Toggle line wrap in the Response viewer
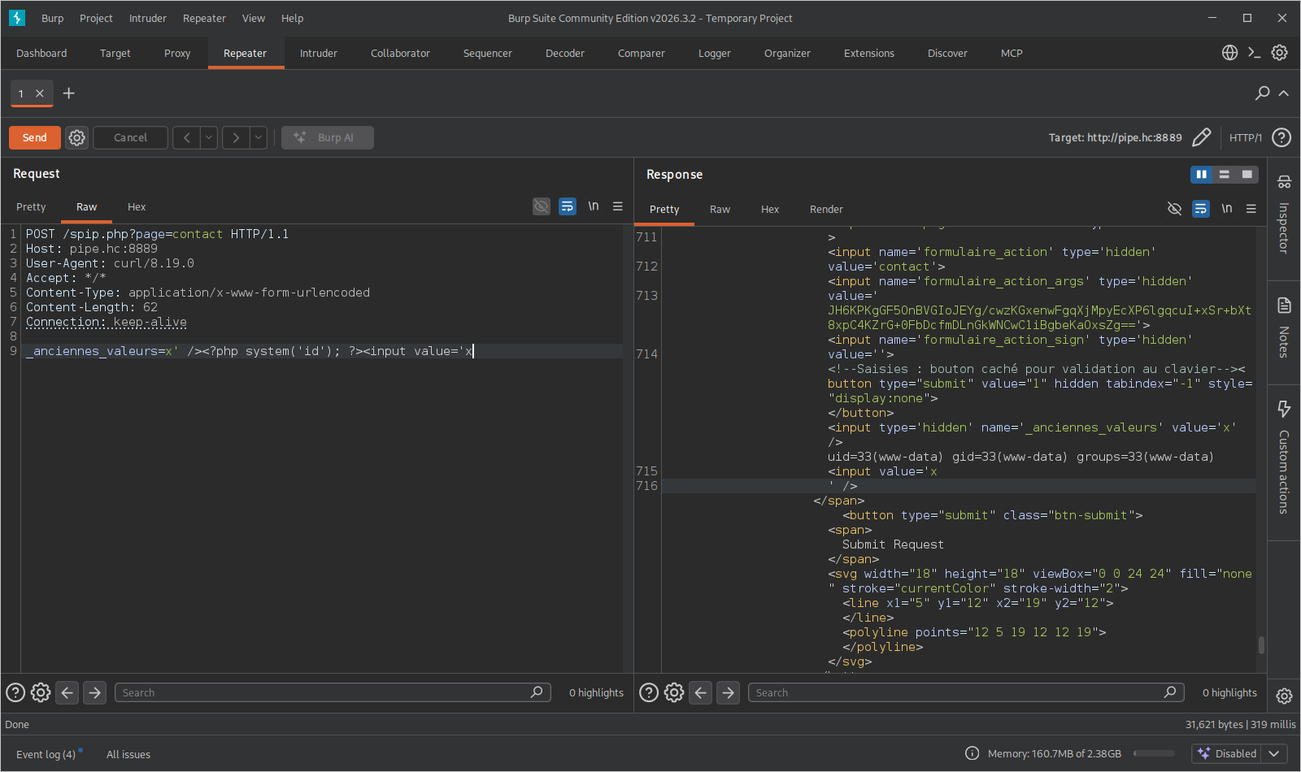Viewport: 1301px width, 772px height. (x=1201, y=209)
